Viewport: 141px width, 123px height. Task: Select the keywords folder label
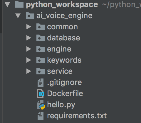coord(64,60)
